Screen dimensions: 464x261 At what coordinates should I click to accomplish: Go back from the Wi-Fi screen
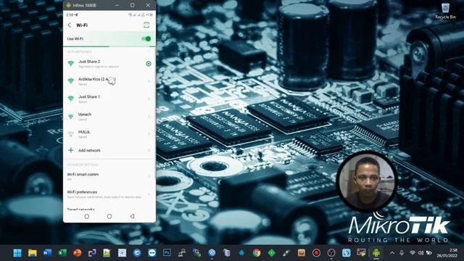click(70, 25)
